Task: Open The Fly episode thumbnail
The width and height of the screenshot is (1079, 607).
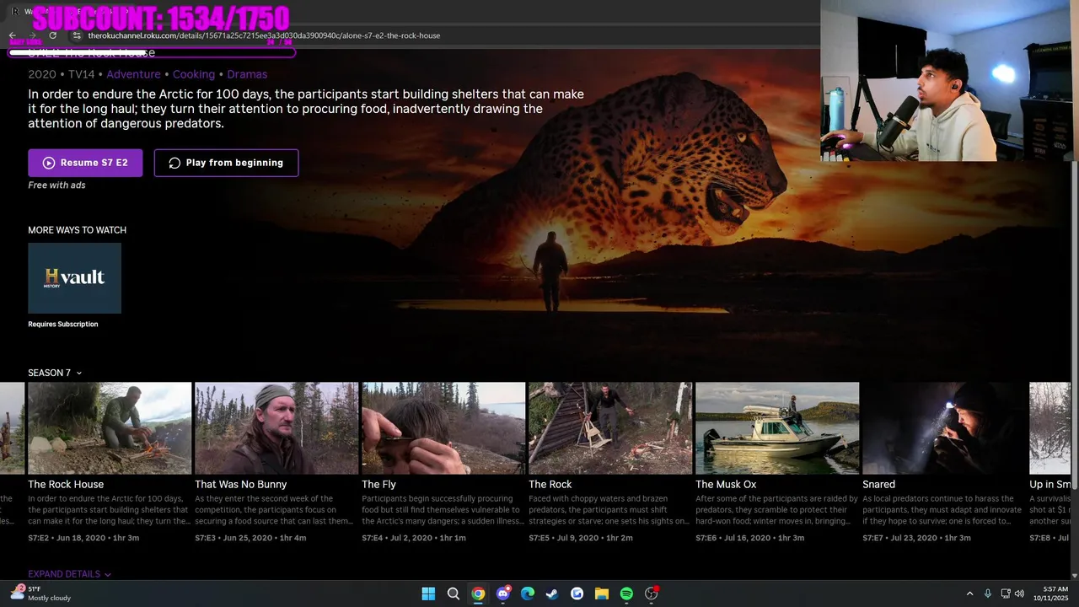Action: coord(443,428)
